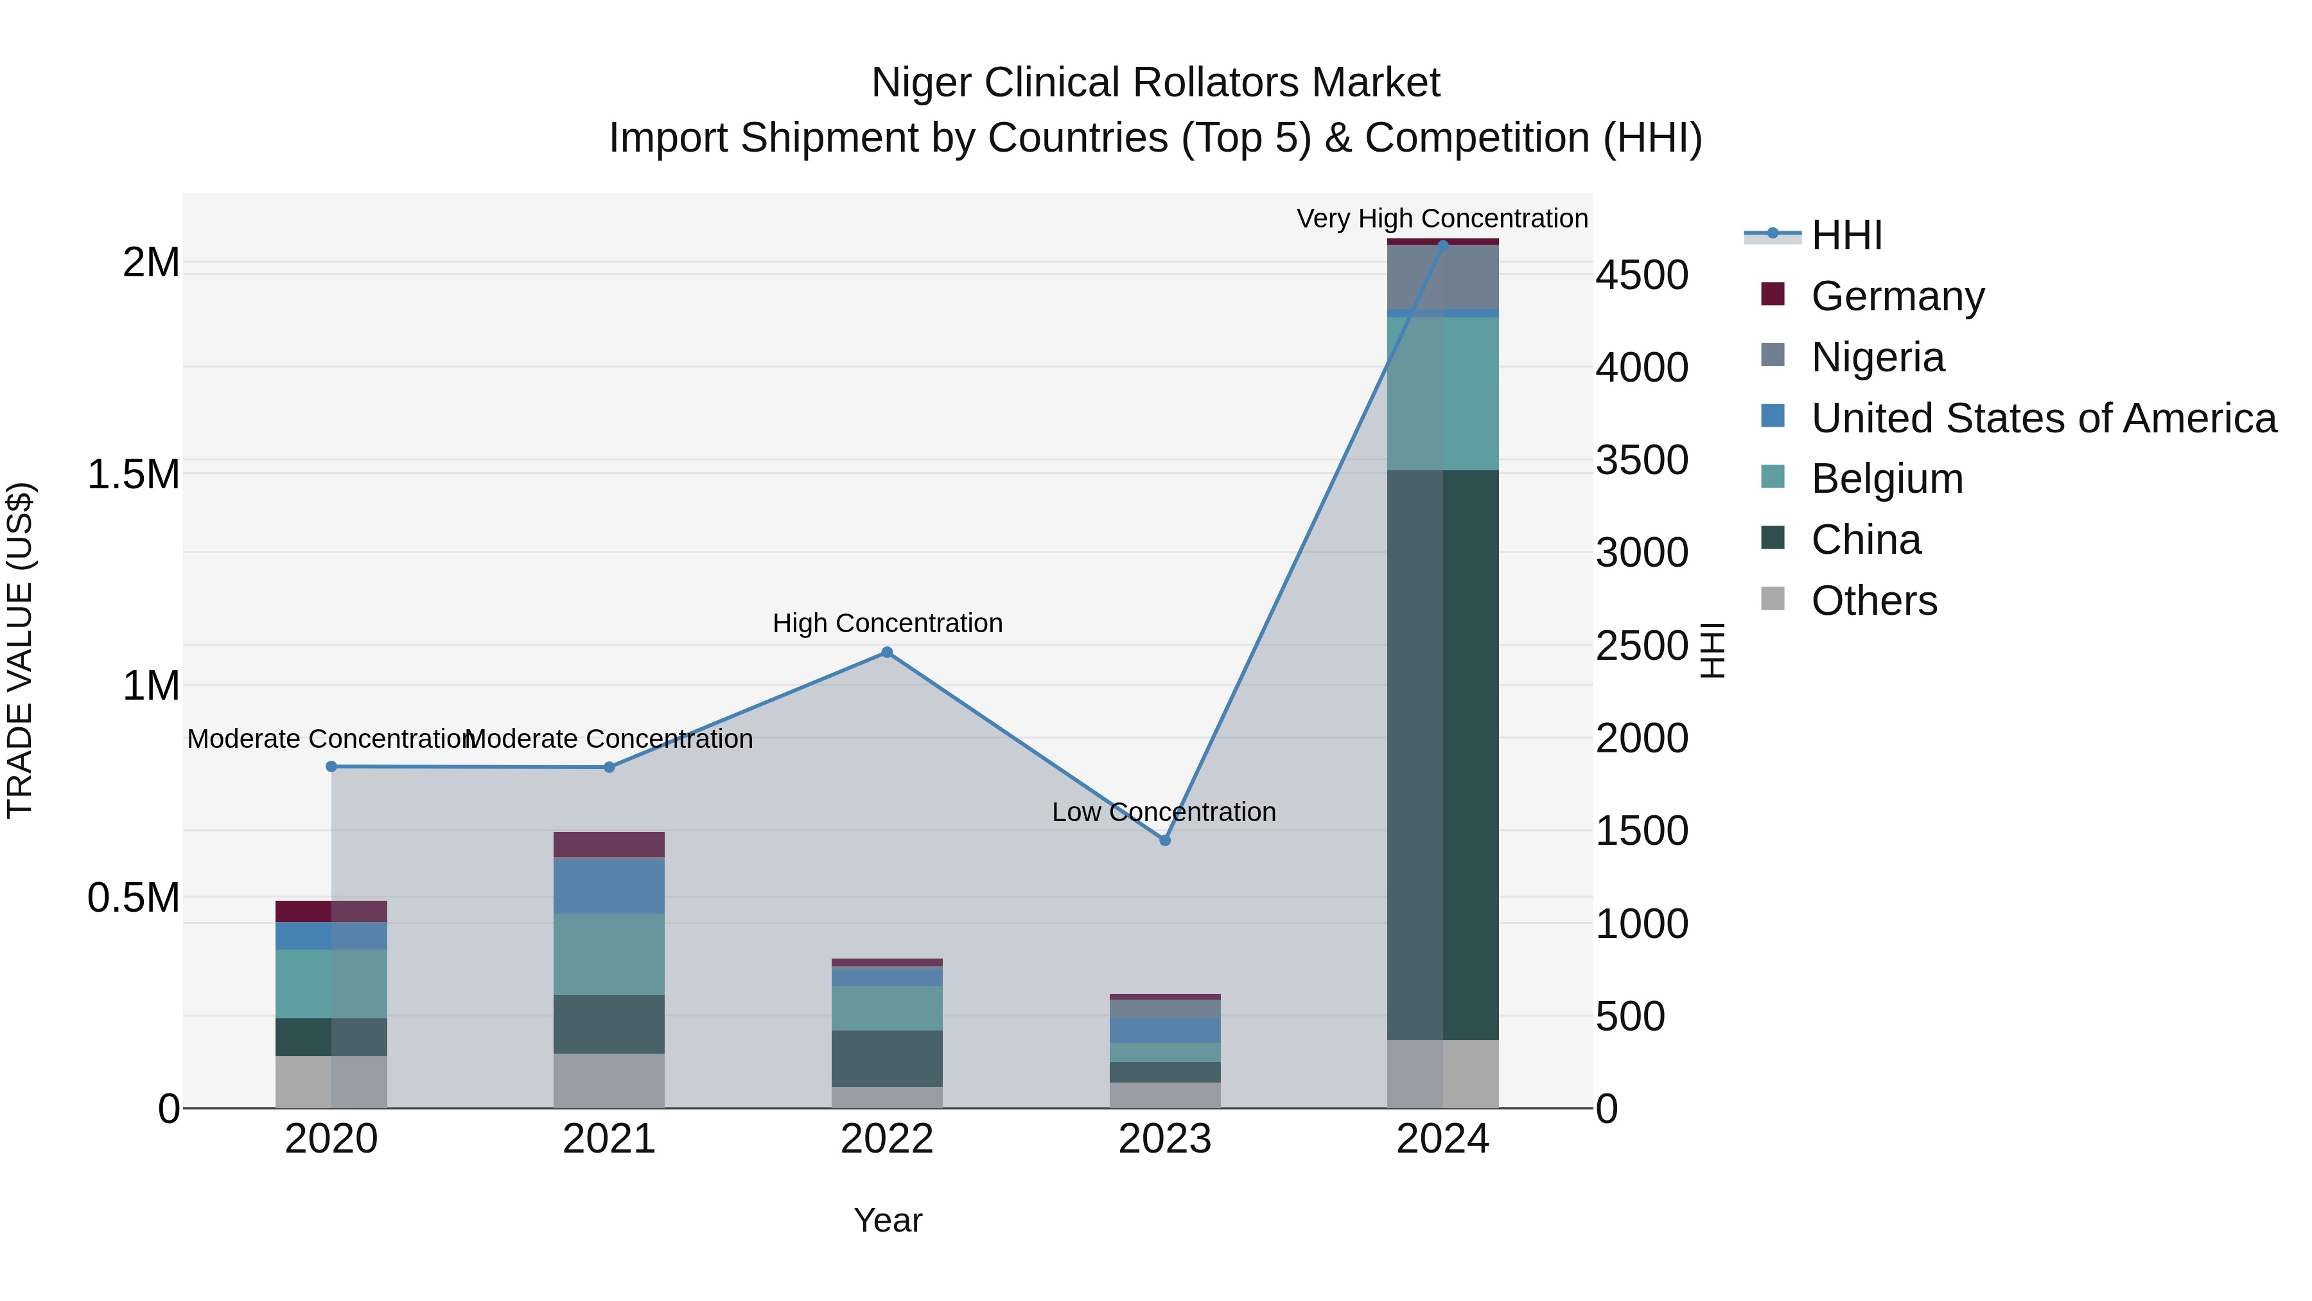Select the Germany segment of the 2021 bar
The image size is (2312, 1301).
click(x=609, y=845)
